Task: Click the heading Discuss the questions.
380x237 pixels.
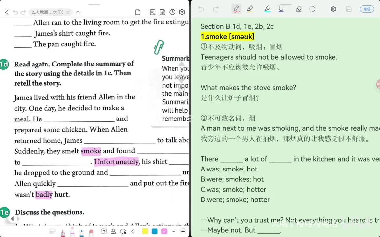Action: click(49, 212)
